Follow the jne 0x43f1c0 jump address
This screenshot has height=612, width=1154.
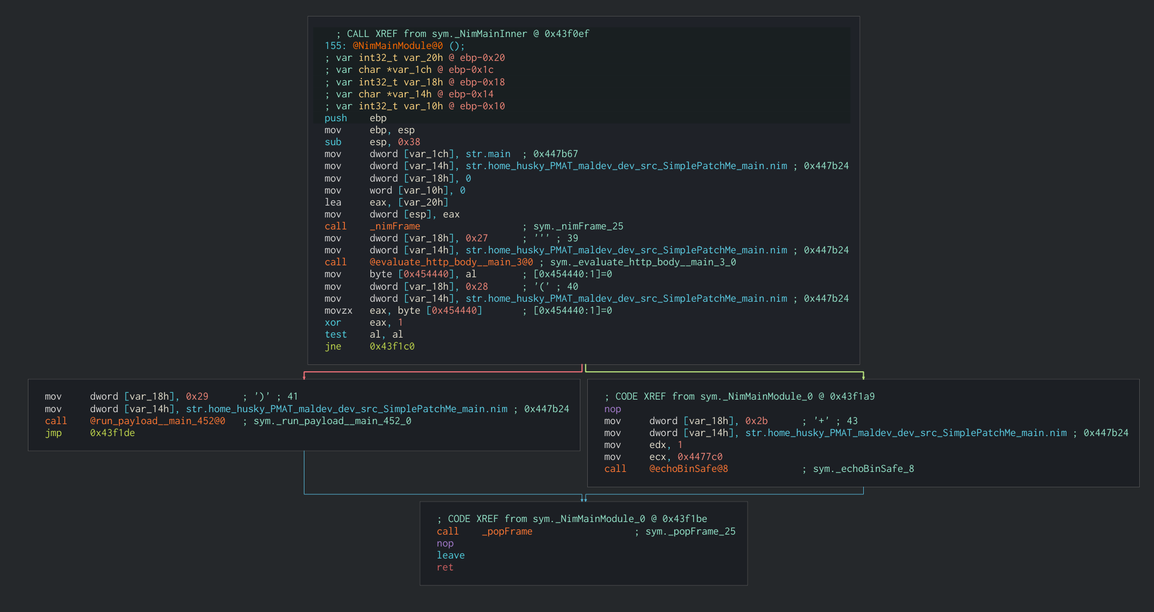pyautogui.click(x=391, y=346)
